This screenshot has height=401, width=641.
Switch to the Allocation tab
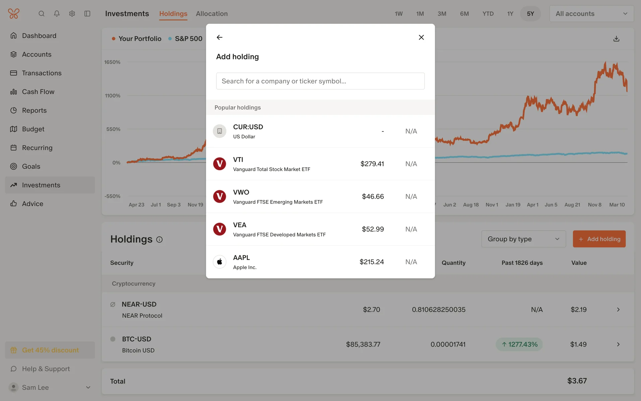point(212,14)
